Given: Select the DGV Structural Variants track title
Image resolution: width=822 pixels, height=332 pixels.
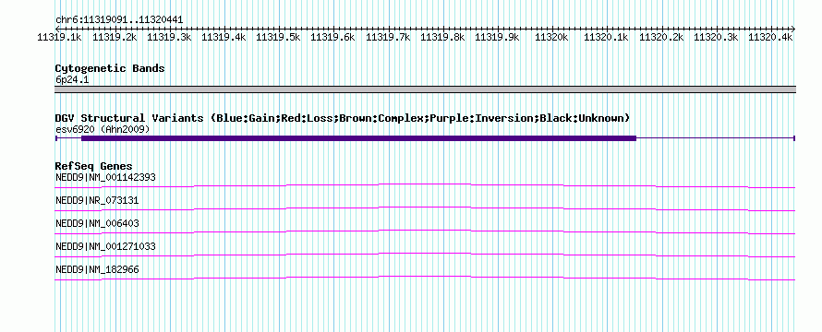Looking at the screenshot, I should pos(343,118).
